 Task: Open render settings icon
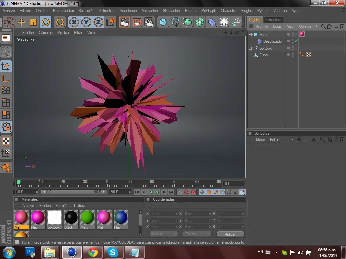coord(149,22)
